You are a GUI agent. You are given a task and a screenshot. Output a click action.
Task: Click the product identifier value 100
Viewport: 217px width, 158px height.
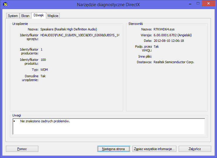43,60
